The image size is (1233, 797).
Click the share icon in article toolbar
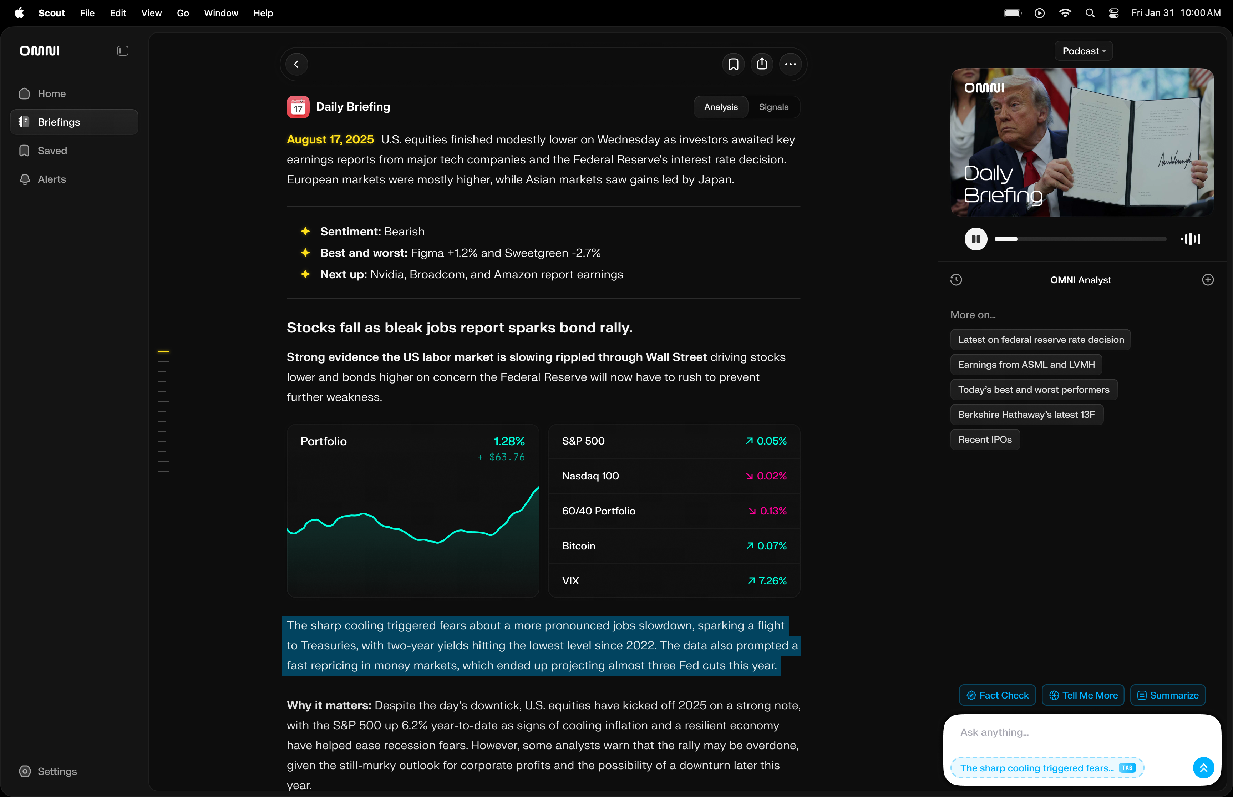pos(762,64)
